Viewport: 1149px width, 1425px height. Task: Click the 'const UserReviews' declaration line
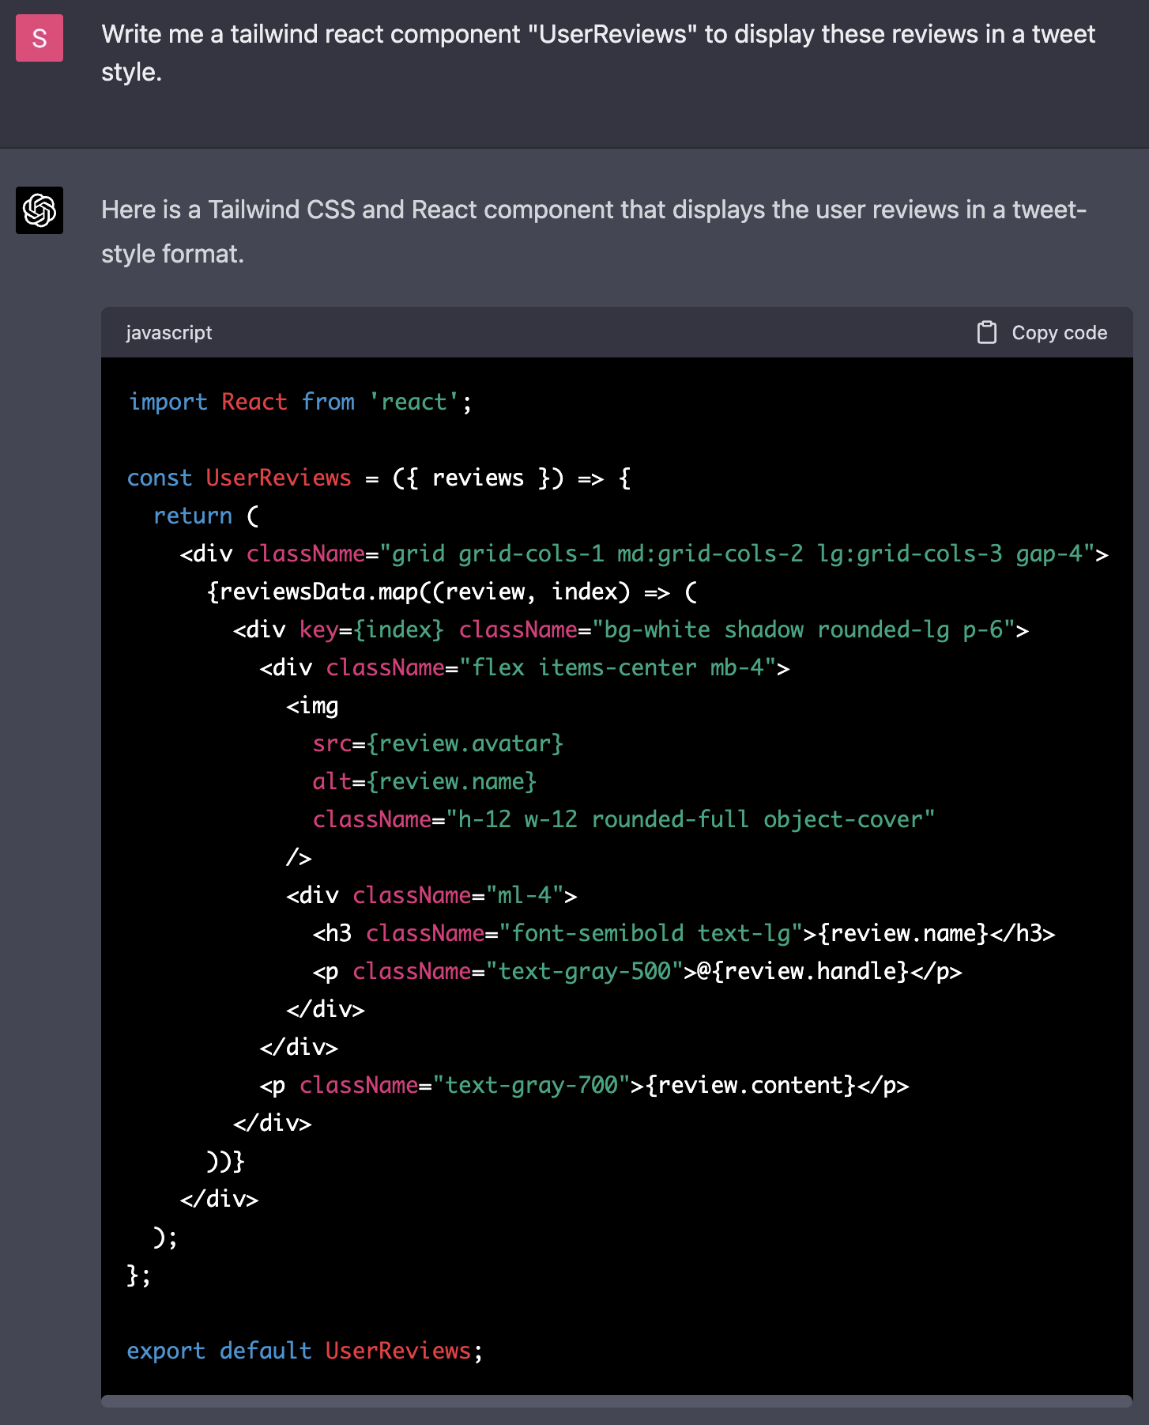tap(379, 478)
